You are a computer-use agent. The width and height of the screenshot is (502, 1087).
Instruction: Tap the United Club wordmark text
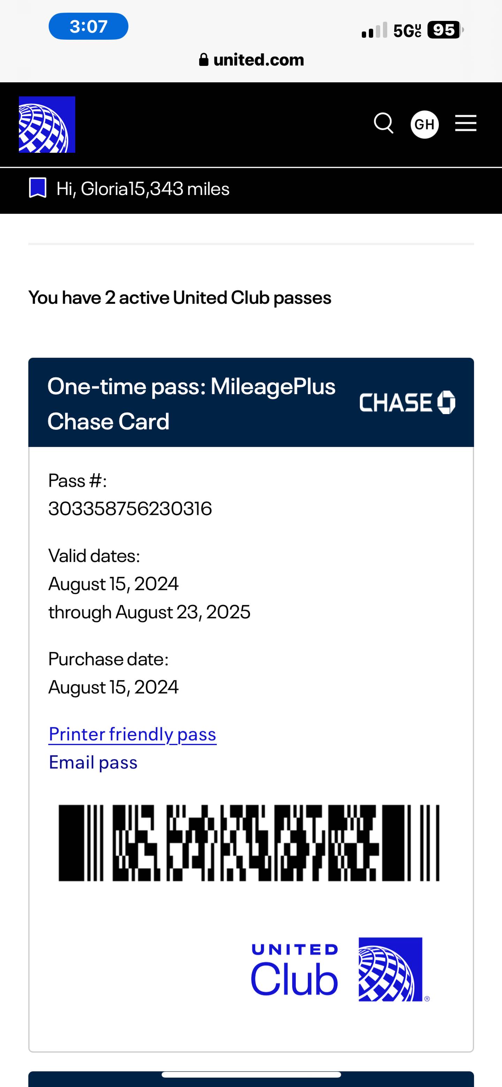coord(295,970)
